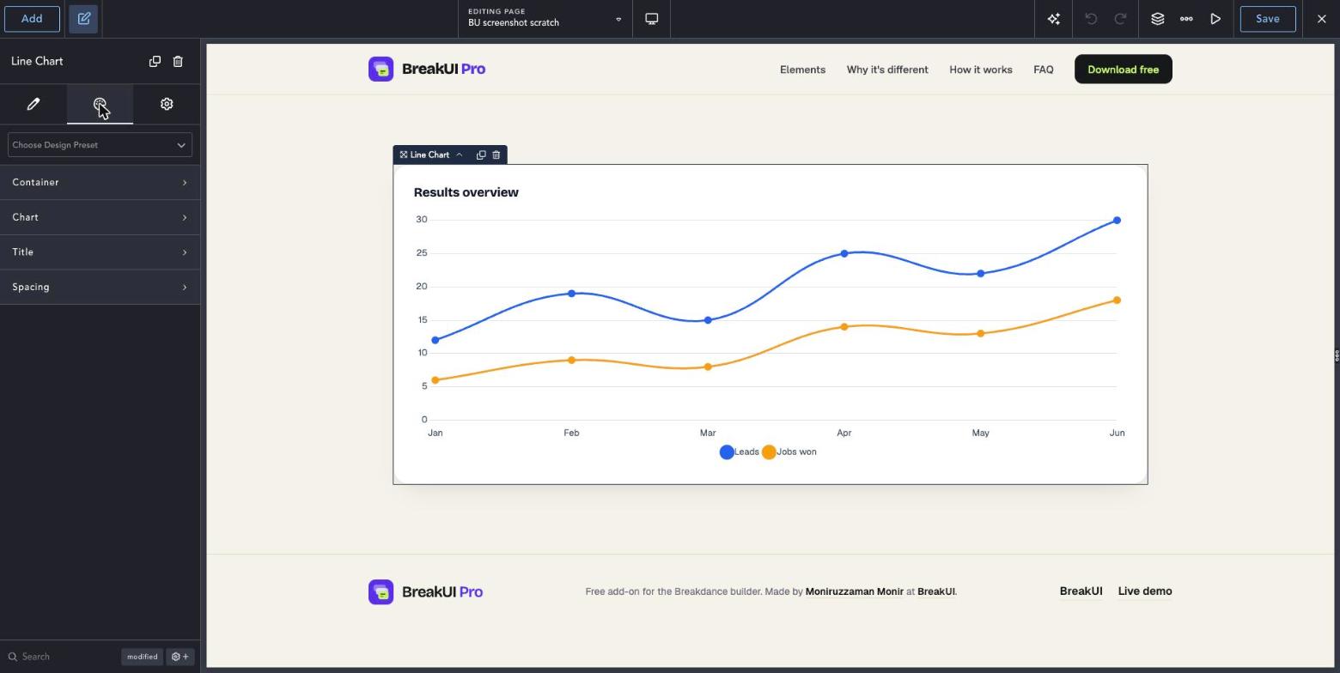The width and height of the screenshot is (1340, 673).
Task: Open the Why it's different nav item
Action: [887, 70]
